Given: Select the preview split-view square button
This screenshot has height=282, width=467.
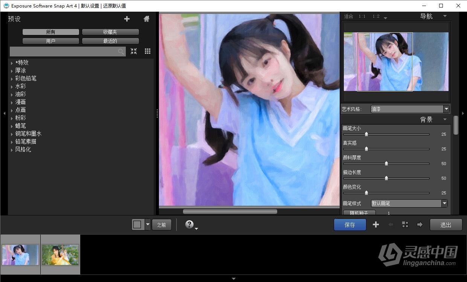Looking at the screenshot, I should coord(137,225).
